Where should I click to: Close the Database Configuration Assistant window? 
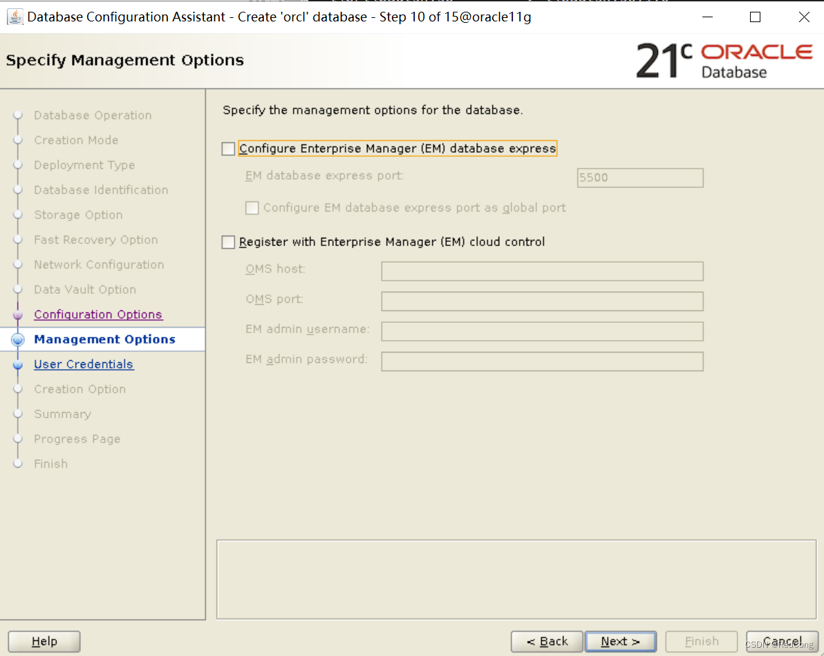tap(804, 17)
